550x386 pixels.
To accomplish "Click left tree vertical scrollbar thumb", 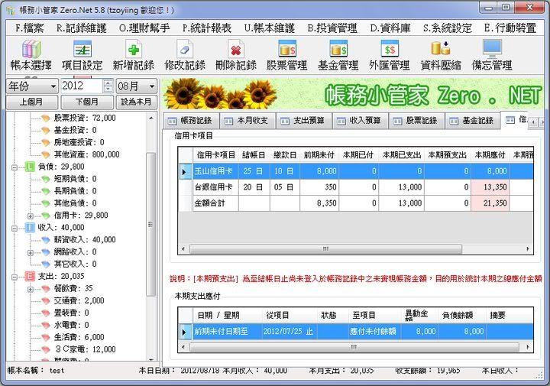I will (x=150, y=225).
